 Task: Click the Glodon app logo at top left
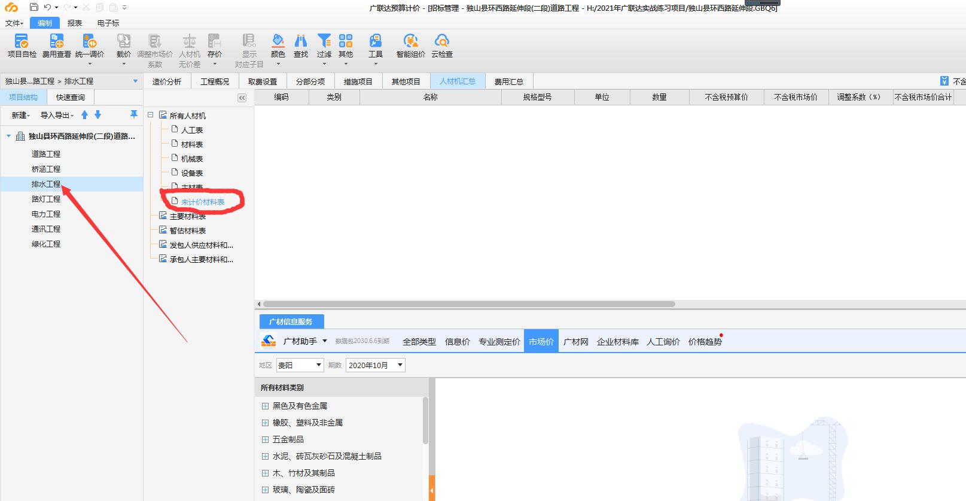click(x=11, y=7)
